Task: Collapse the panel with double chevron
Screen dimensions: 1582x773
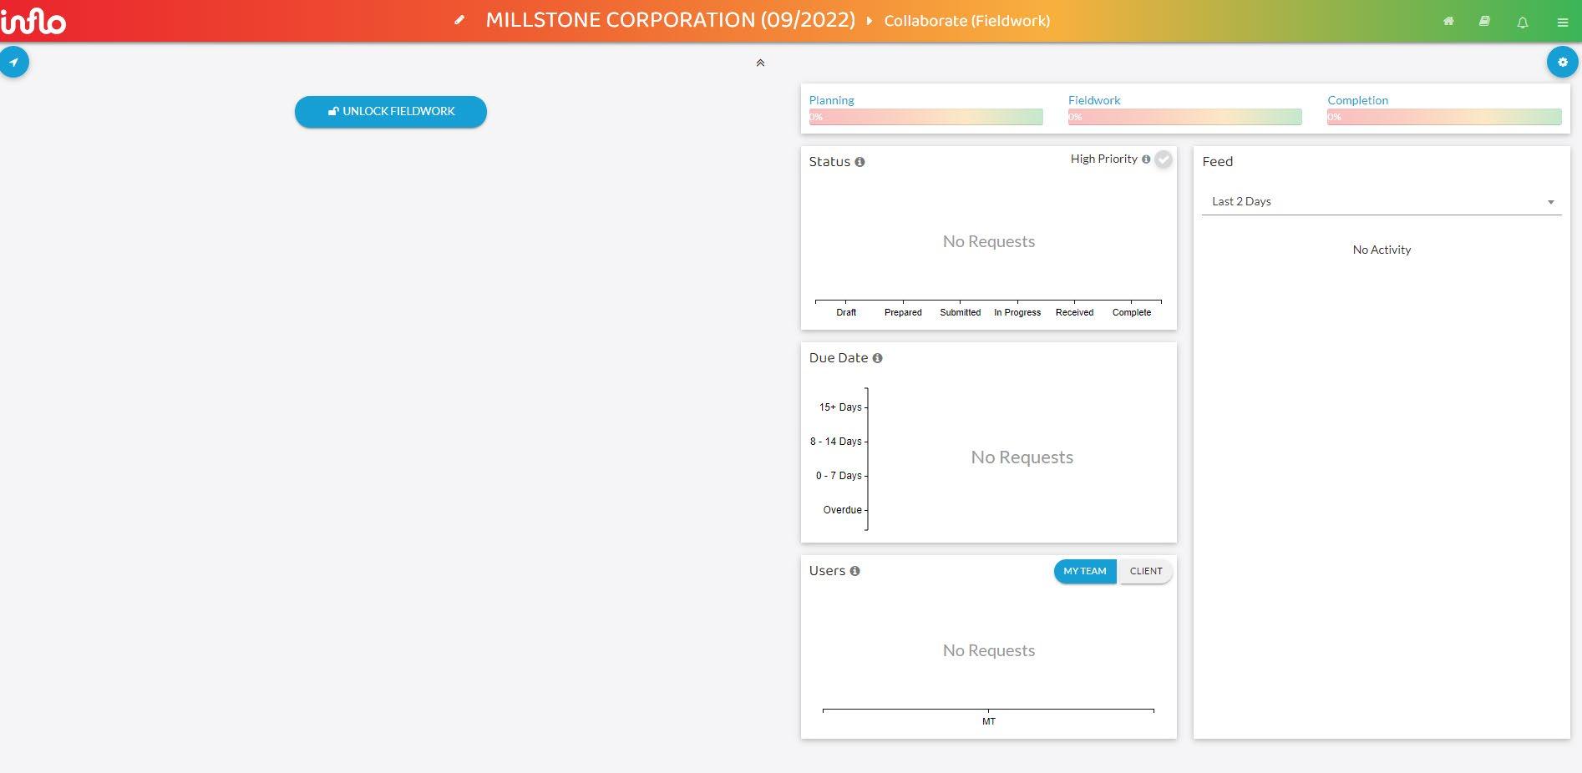Action: [760, 63]
